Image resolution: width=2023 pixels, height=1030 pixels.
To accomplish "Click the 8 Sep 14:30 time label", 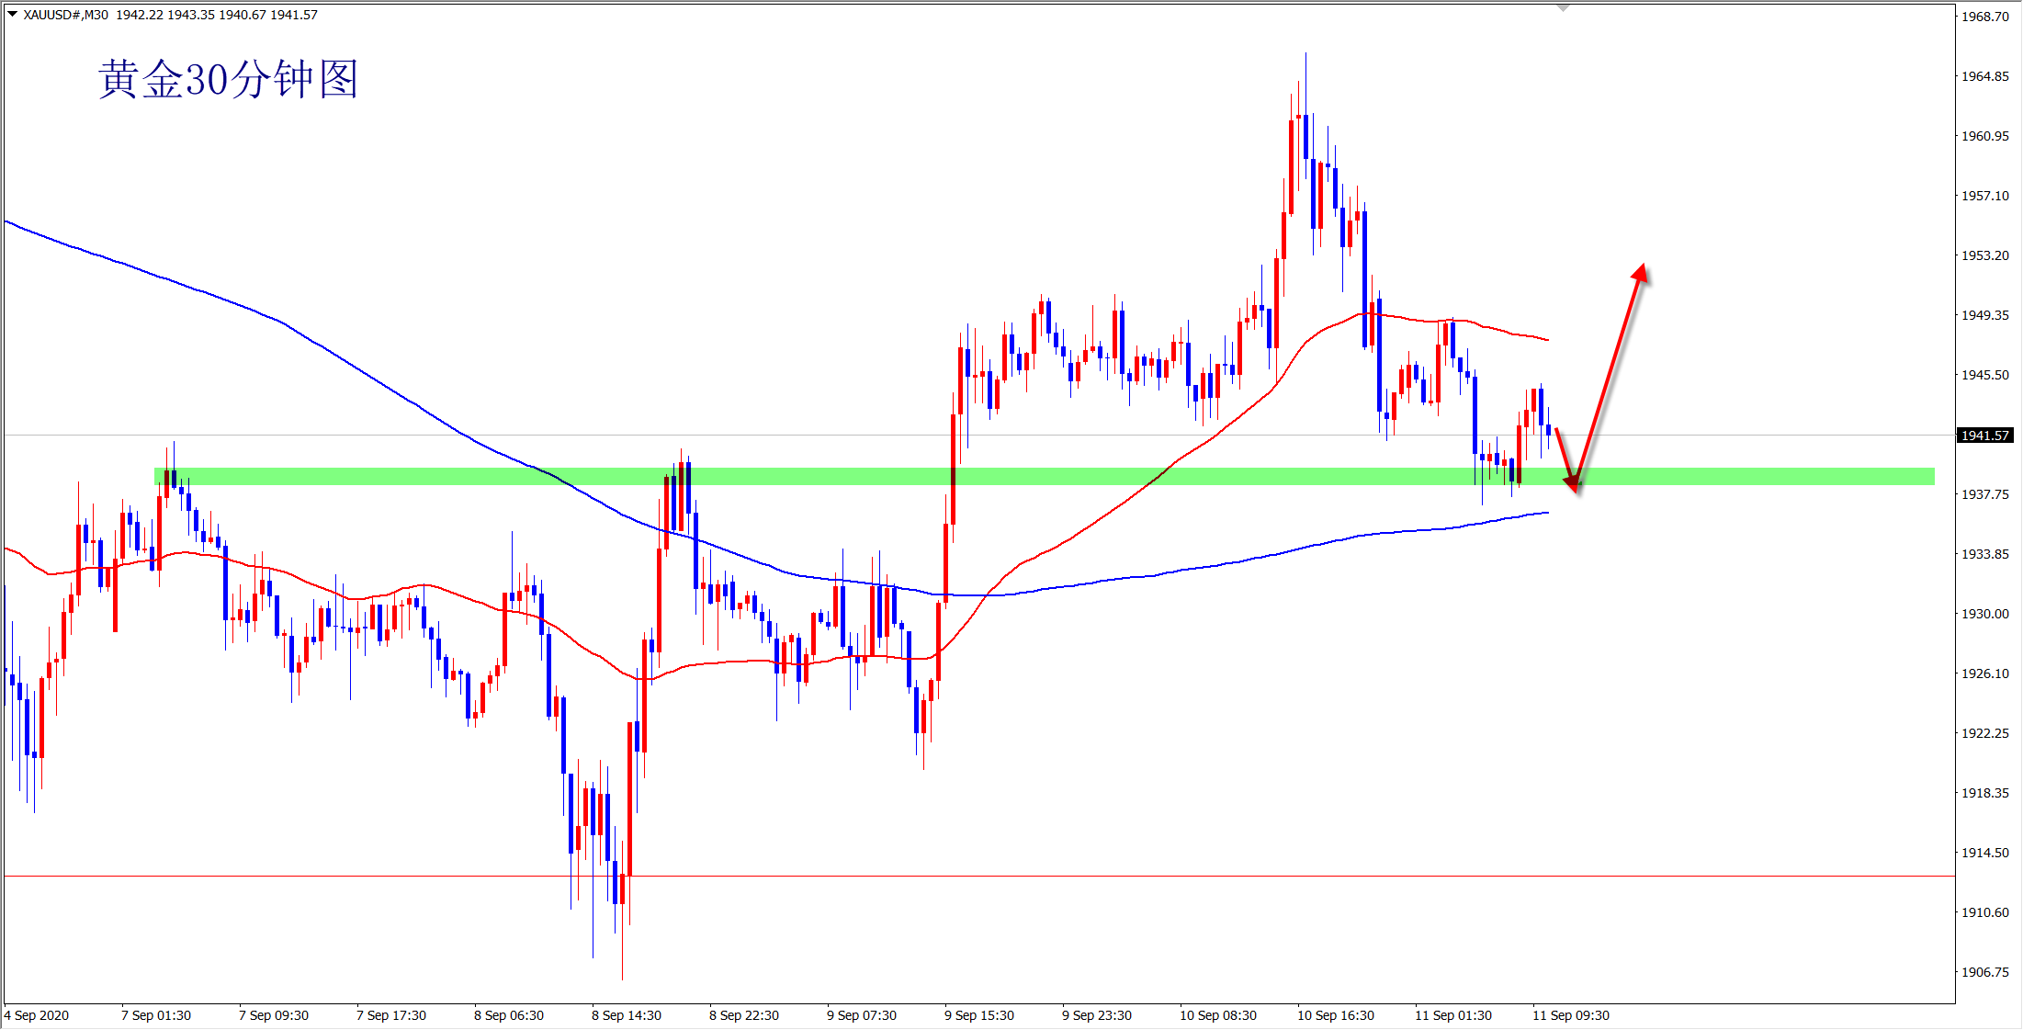I will coord(627,1015).
